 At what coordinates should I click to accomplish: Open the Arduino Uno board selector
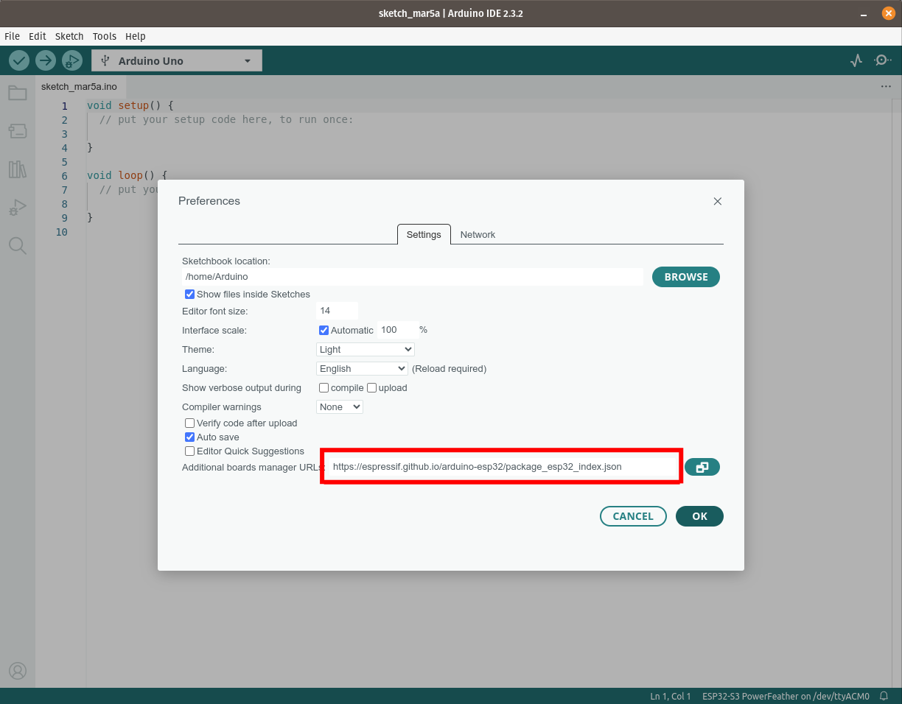tap(176, 60)
